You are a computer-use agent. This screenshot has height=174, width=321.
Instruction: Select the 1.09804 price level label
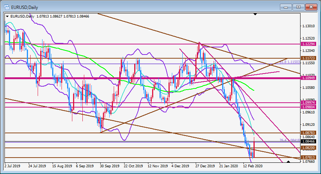click(308, 107)
